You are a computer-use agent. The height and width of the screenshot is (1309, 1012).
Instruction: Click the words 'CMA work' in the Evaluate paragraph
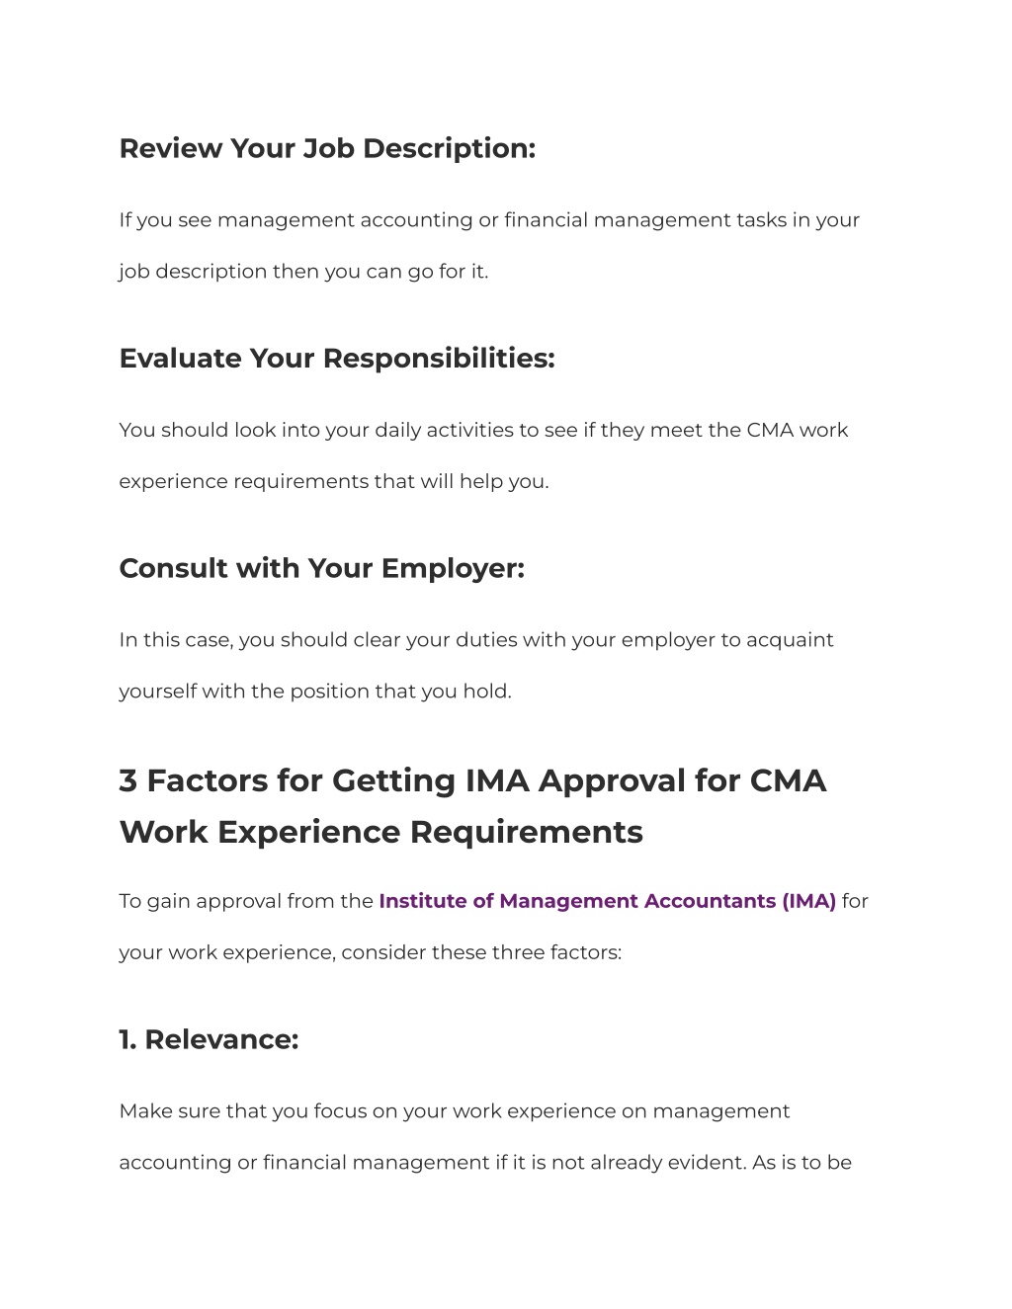click(x=798, y=430)
